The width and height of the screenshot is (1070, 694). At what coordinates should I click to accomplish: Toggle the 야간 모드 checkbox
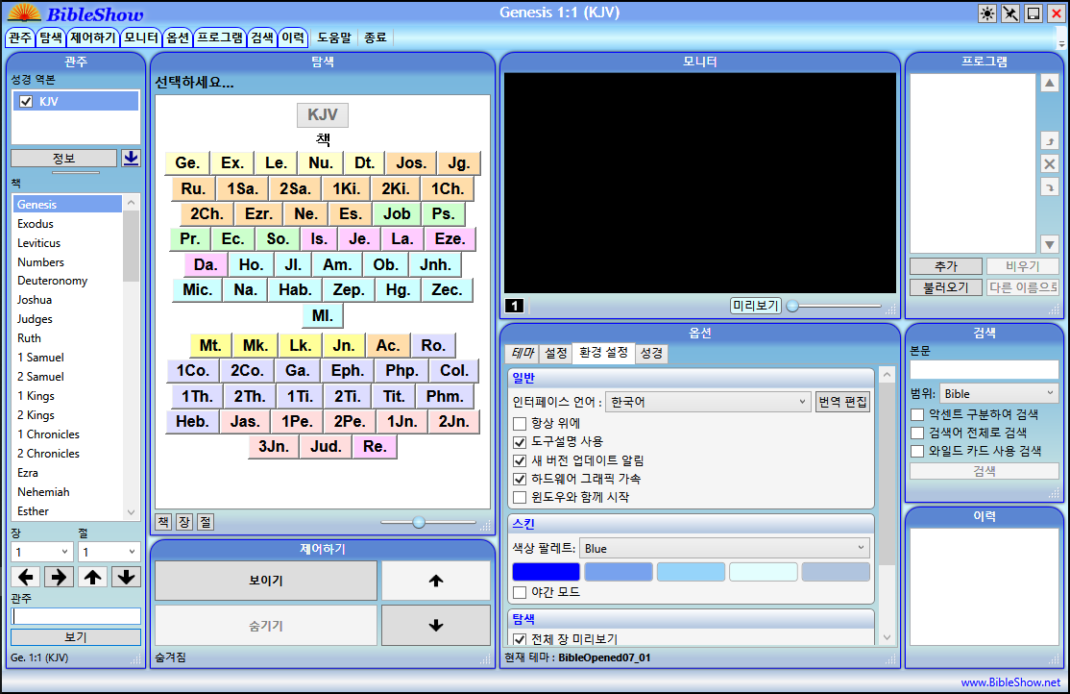[520, 592]
